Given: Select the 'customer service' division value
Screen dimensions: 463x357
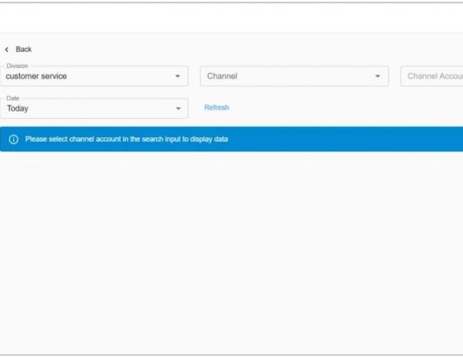Looking at the screenshot, I should [36, 76].
